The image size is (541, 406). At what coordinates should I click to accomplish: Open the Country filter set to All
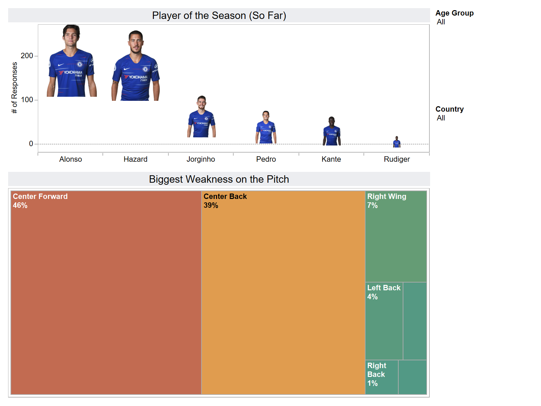coord(441,118)
